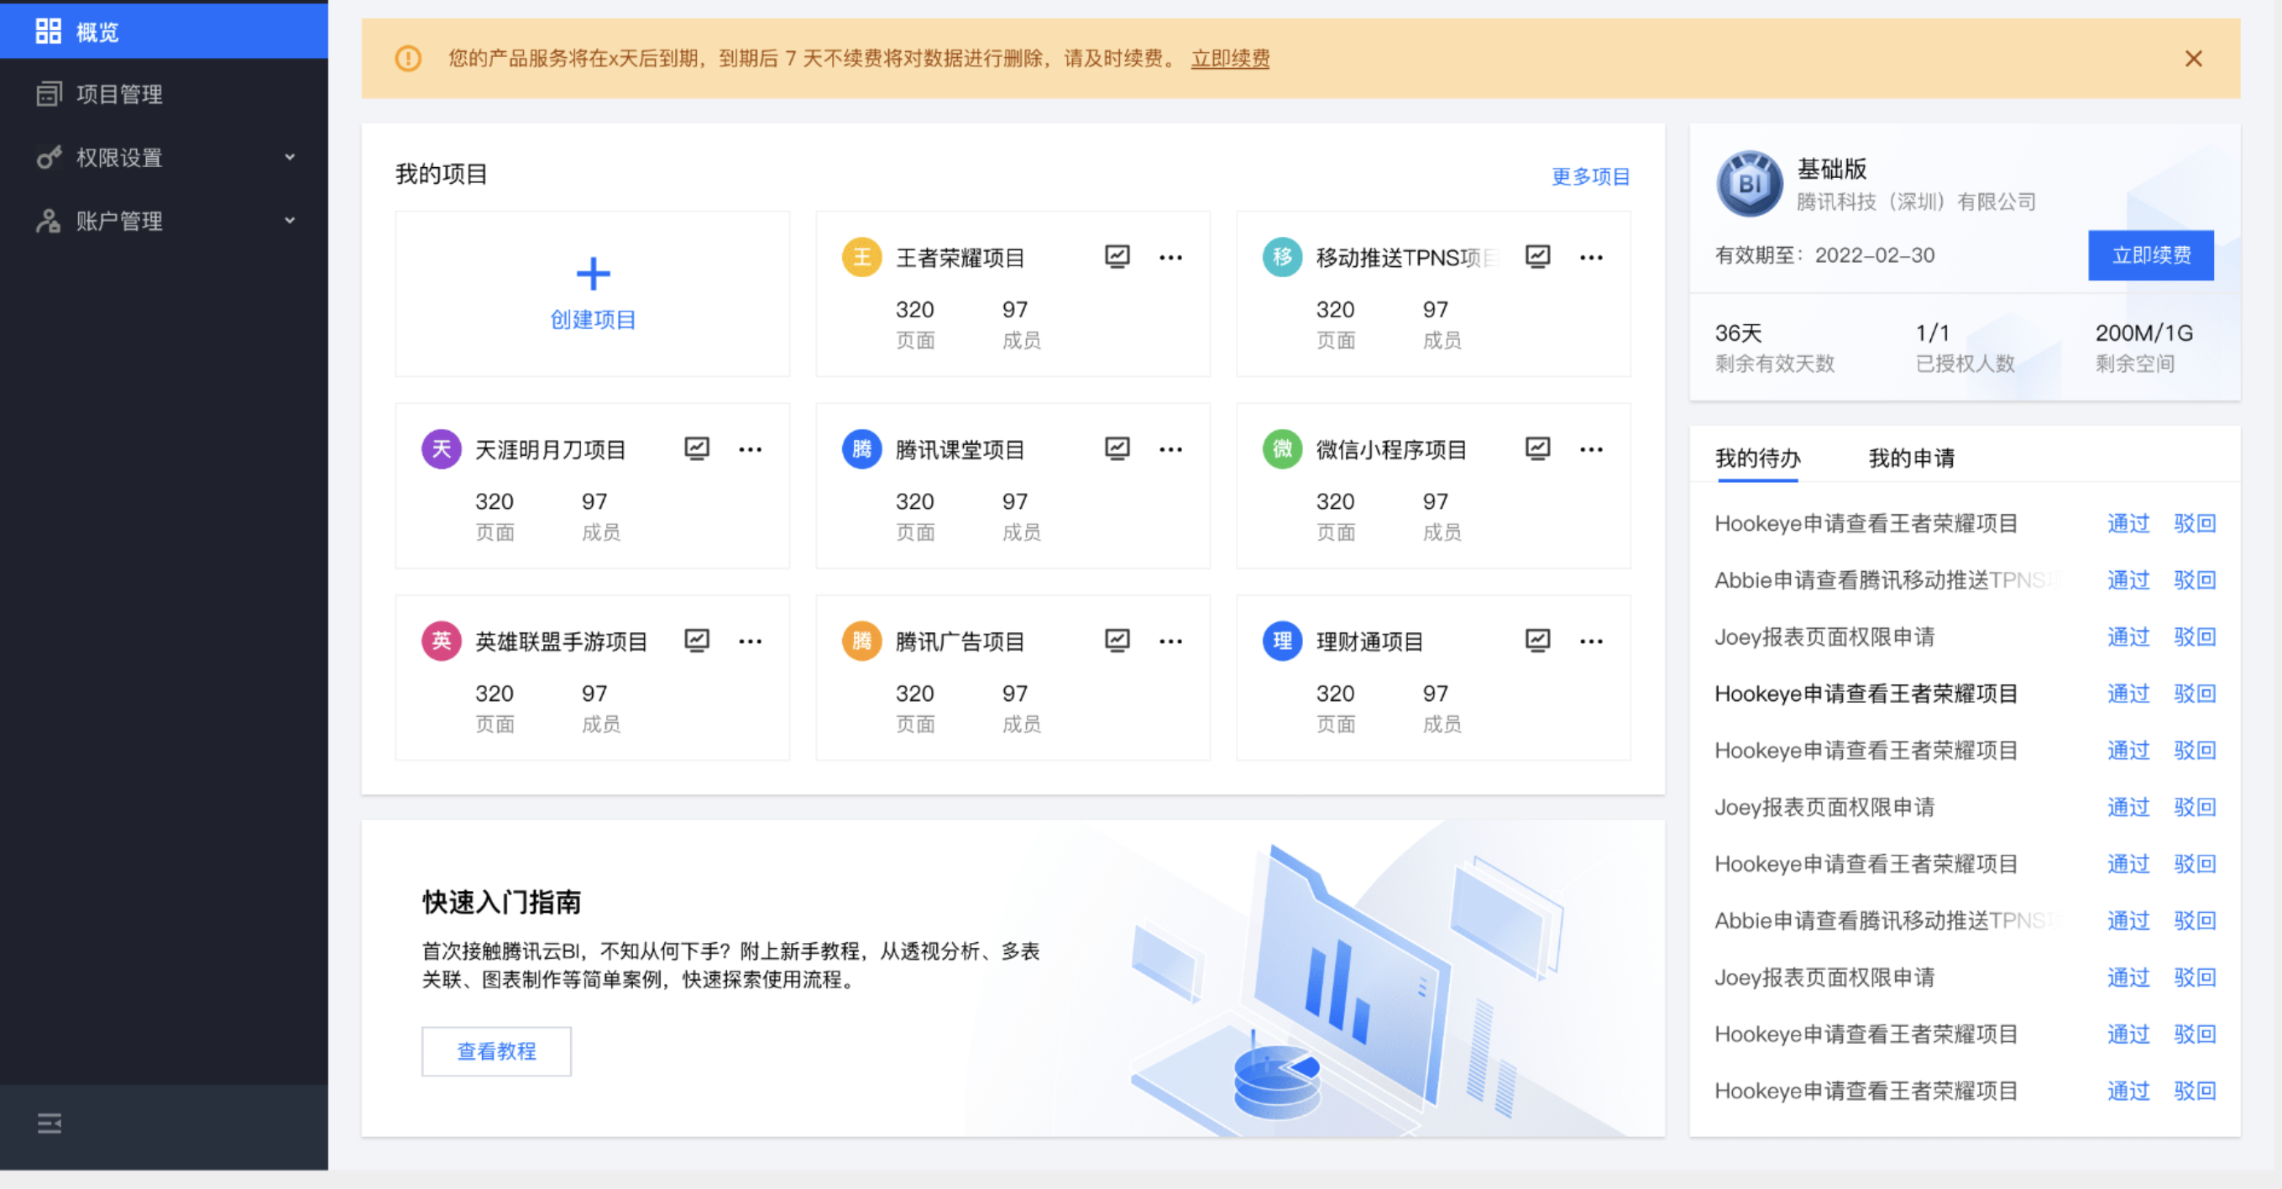
Task: Click chart icon on 理财通项目 card
Action: pos(1537,642)
